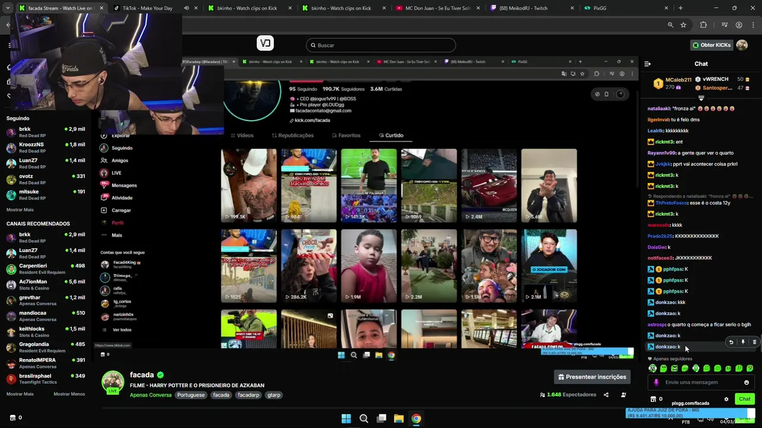Open the Apenas Conversa category link
The height and width of the screenshot is (428, 762).
coord(151,395)
